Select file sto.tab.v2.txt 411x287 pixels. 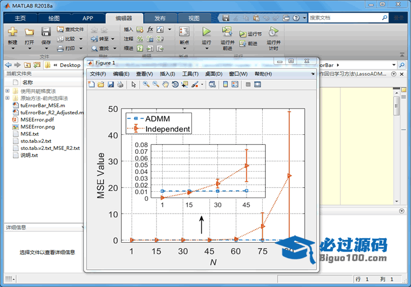click(36, 141)
